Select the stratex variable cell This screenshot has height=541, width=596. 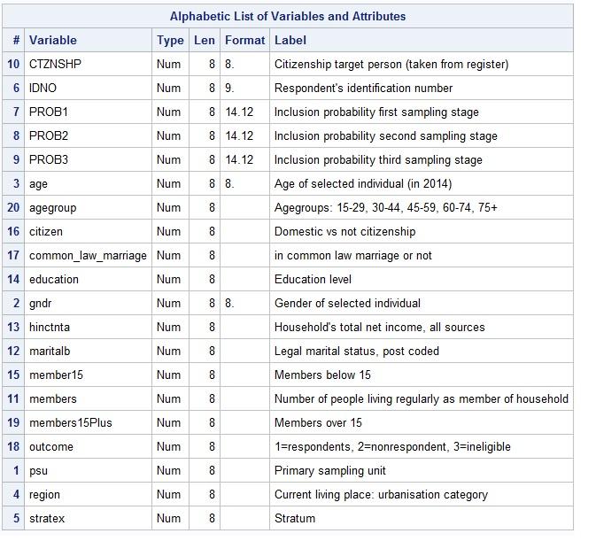pos(88,519)
